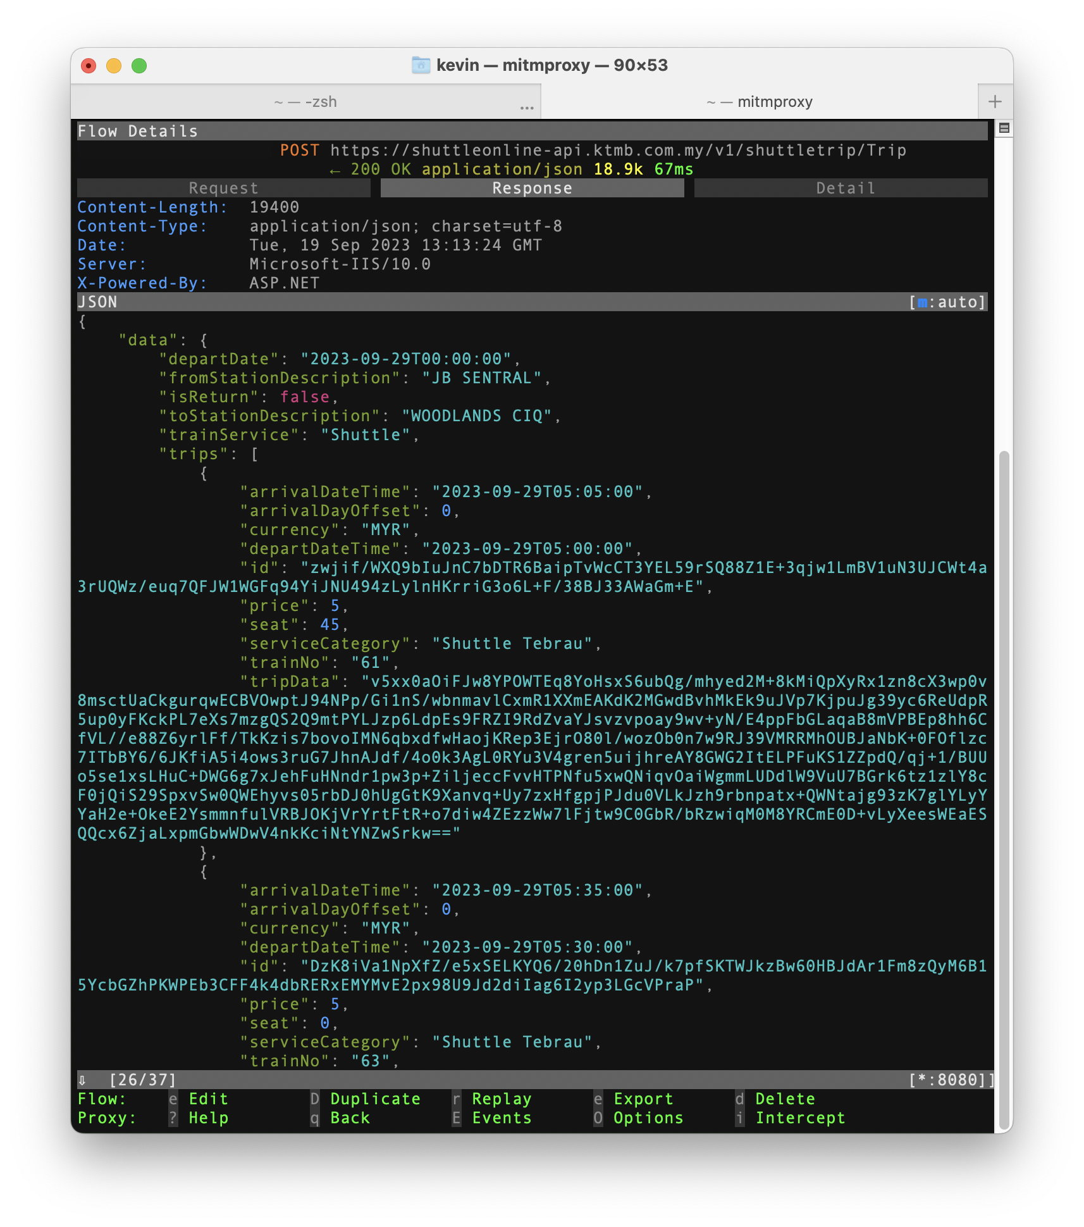The image size is (1084, 1227).
Task: Click the Content-Length header name
Action: click(152, 207)
